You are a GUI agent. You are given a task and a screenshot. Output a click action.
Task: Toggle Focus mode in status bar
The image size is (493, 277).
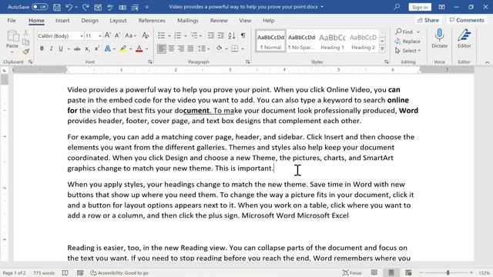[x=352, y=273]
